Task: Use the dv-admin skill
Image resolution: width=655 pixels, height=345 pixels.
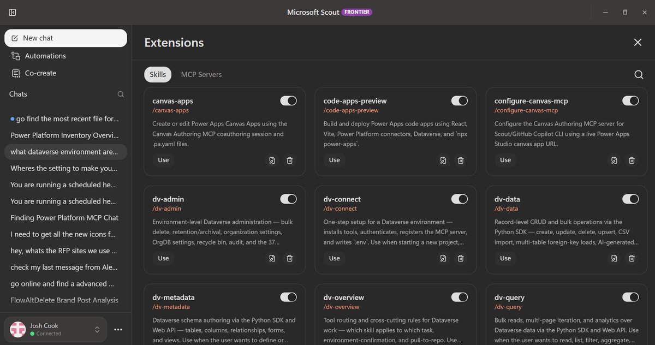Action: point(163,258)
